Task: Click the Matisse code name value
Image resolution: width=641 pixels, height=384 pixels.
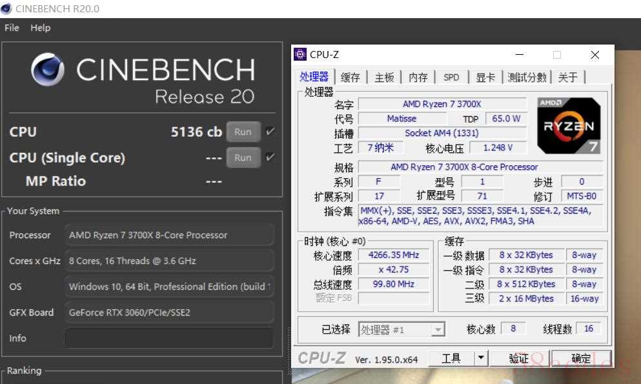Action: coord(402,119)
